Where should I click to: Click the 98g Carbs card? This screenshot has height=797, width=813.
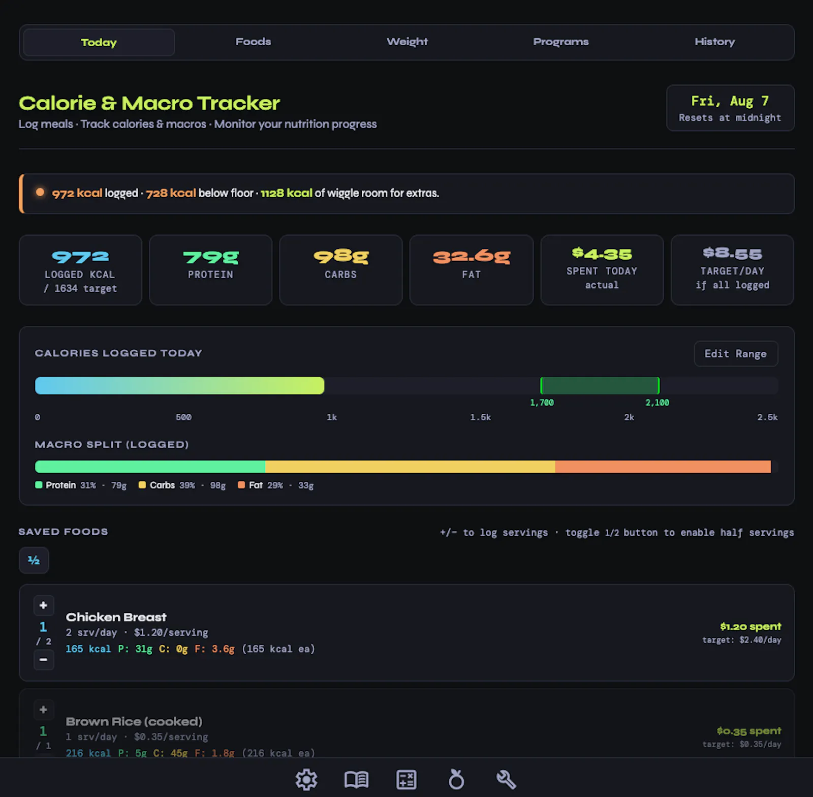point(341,270)
